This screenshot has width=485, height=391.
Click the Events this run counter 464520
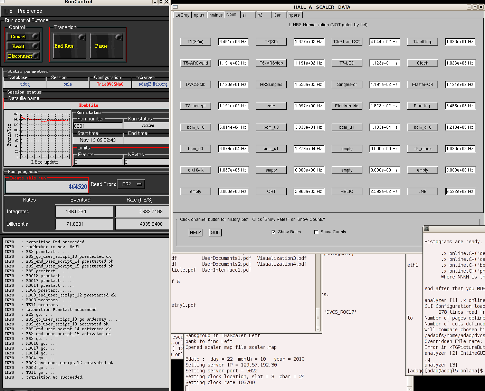[x=47, y=186]
